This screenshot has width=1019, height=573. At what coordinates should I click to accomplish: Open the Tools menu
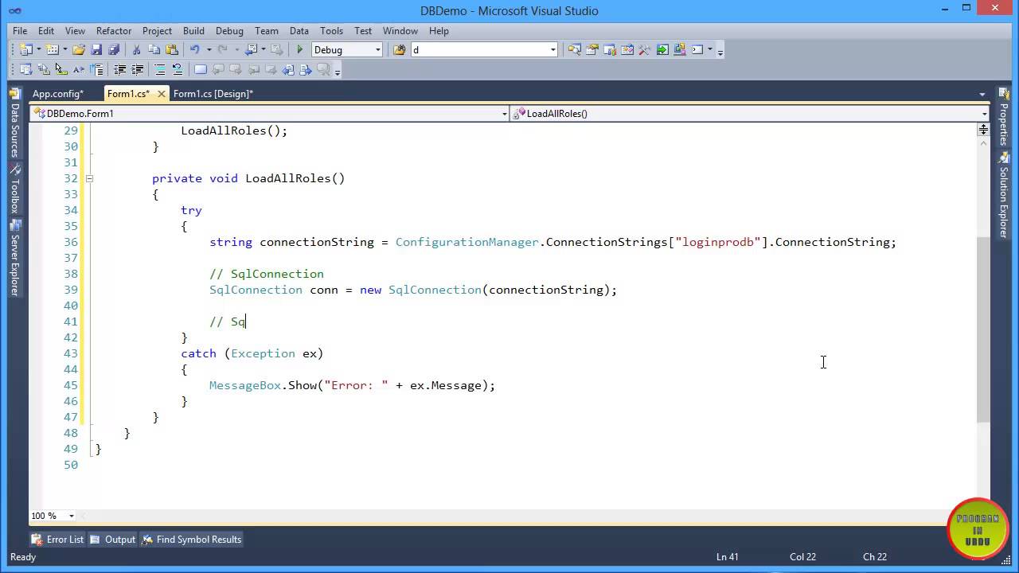tap(331, 30)
